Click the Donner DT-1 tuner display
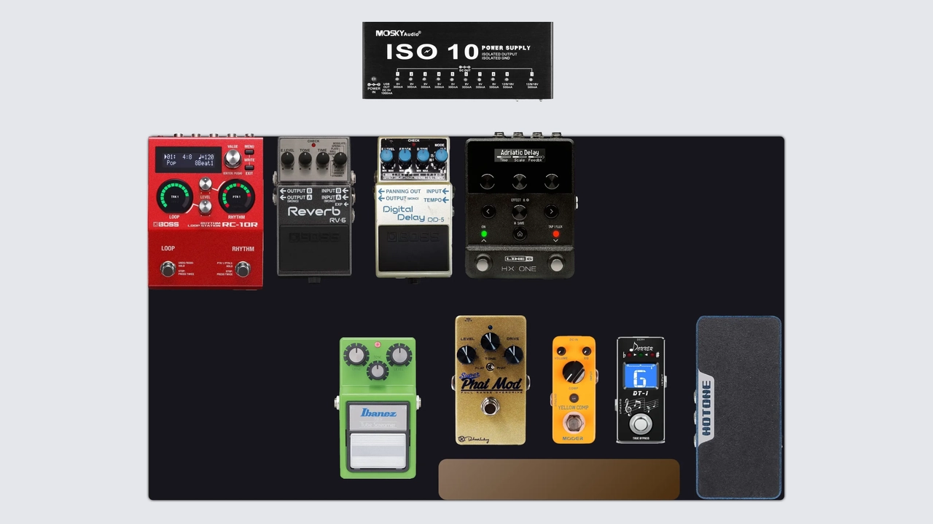Viewport: 933px width, 524px height. pyautogui.click(x=640, y=378)
